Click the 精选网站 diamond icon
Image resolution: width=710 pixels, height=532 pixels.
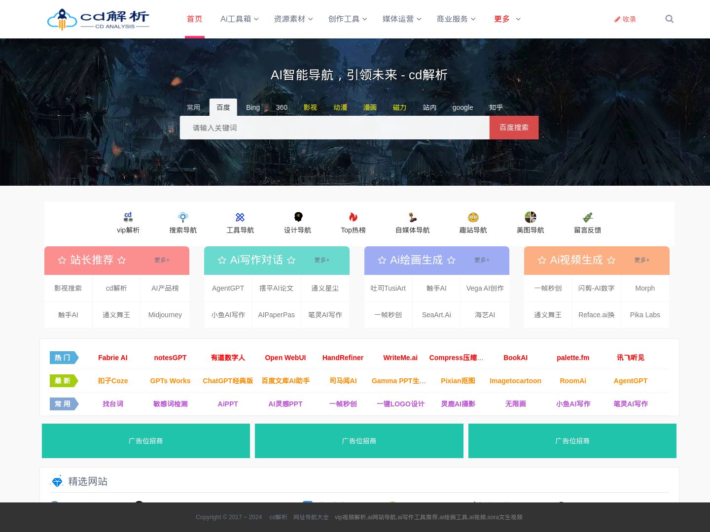pyautogui.click(x=57, y=481)
